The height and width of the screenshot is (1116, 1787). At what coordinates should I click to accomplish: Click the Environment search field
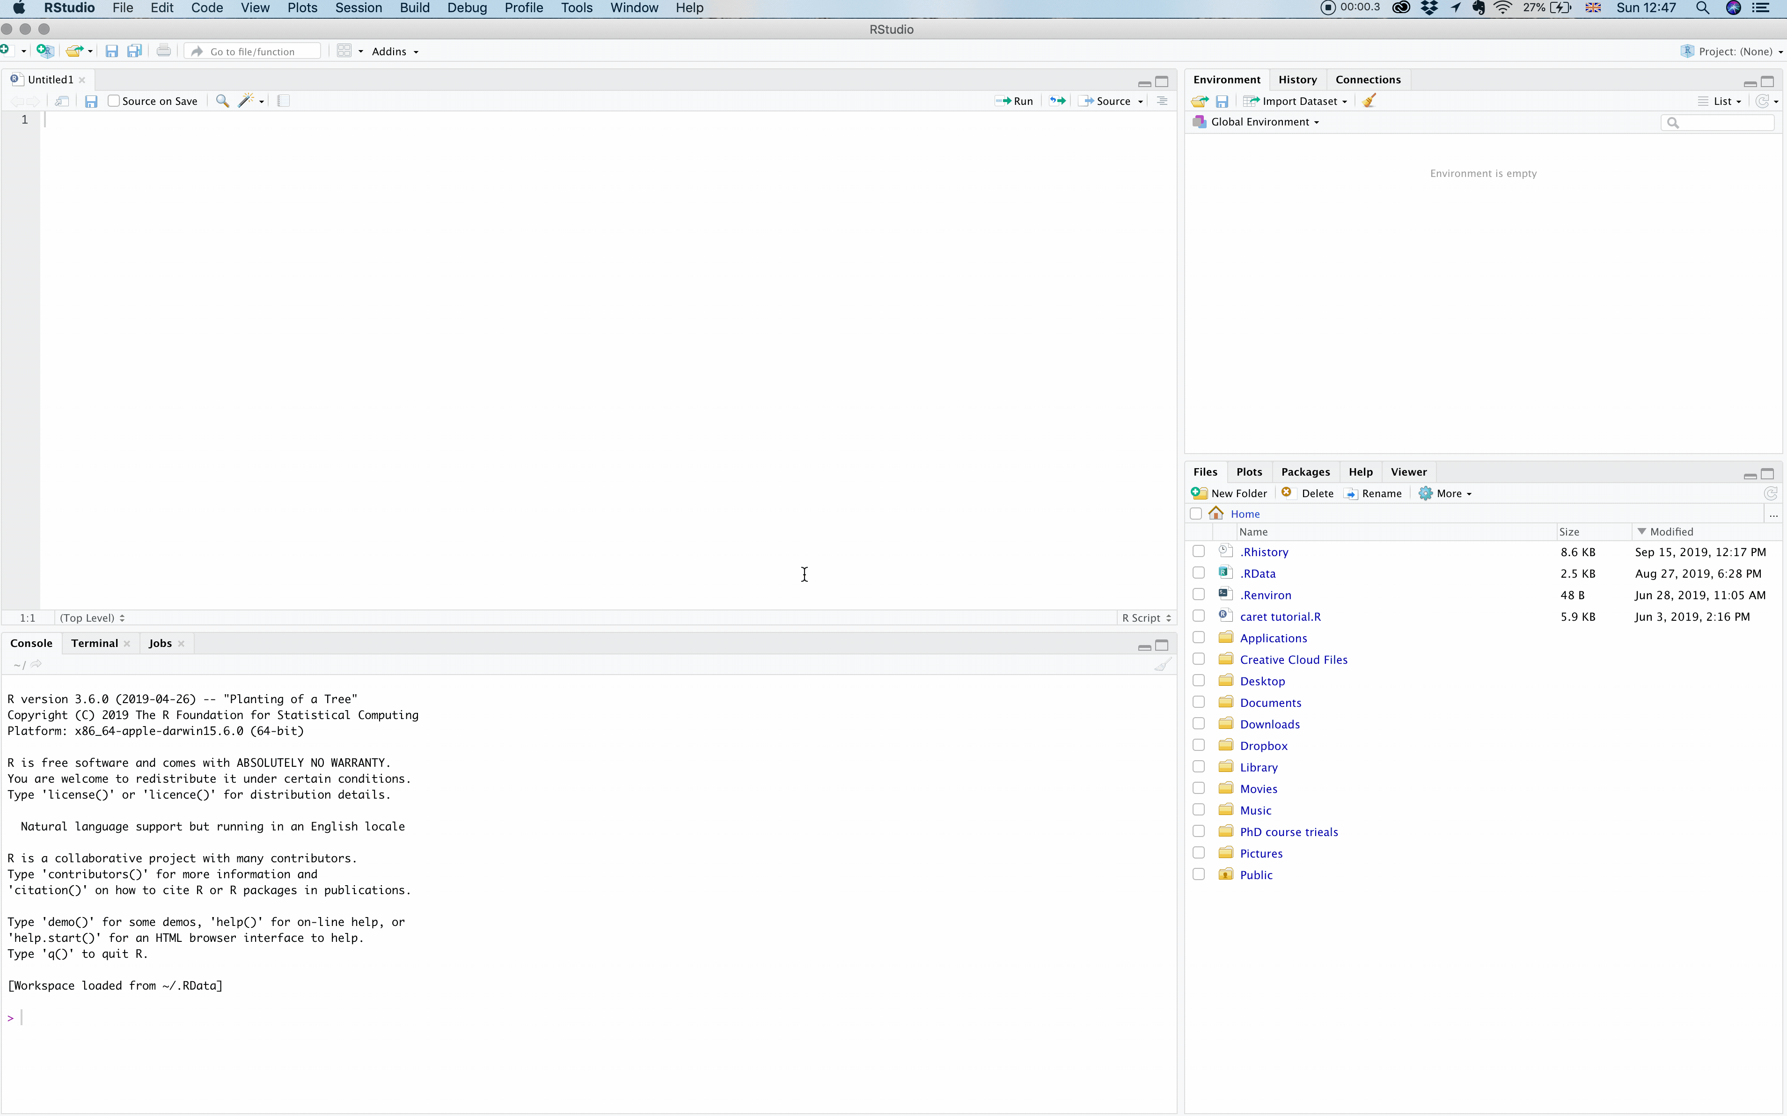pos(1723,123)
